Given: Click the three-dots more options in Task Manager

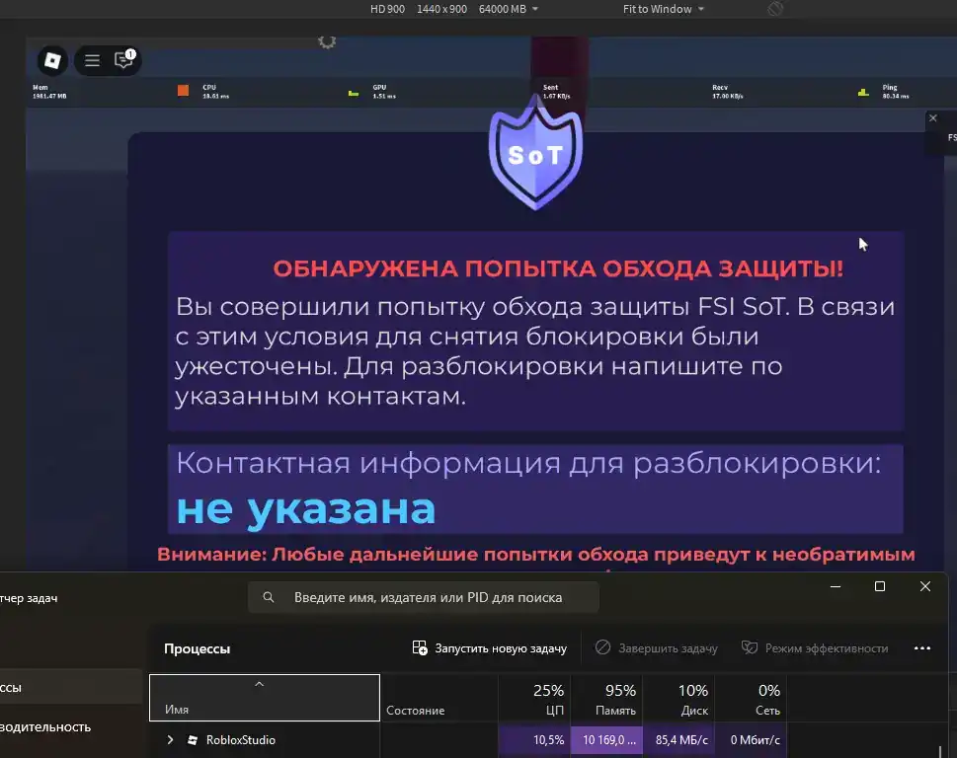Looking at the screenshot, I should pos(922,648).
